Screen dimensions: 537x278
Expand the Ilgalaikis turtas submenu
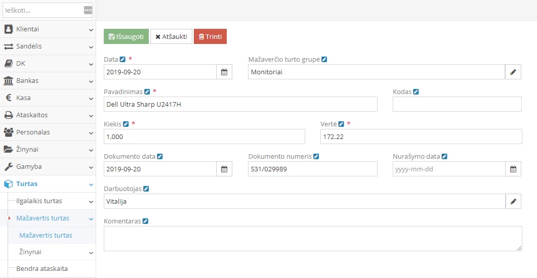point(51,201)
